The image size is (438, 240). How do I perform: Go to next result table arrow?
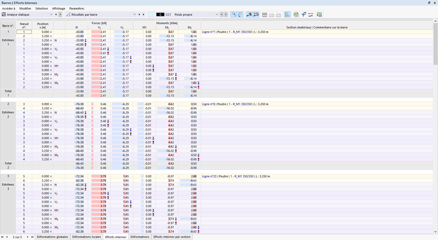[x=144, y=15]
